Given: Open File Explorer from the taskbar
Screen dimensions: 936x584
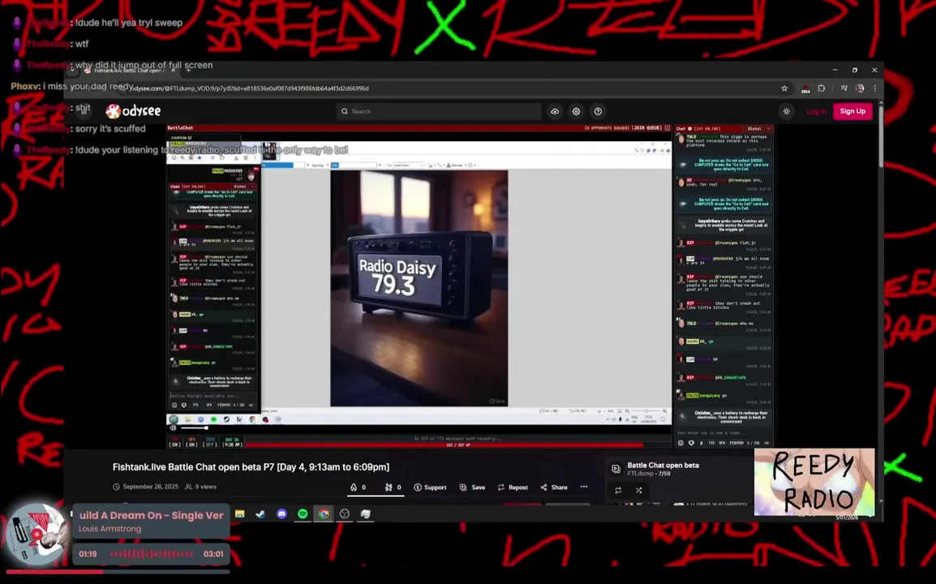Looking at the screenshot, I should click(x=240, y=513).
